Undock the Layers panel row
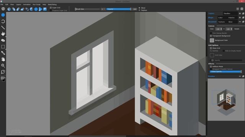This screenshot has width=245, height=137. [x=243, y=14]
